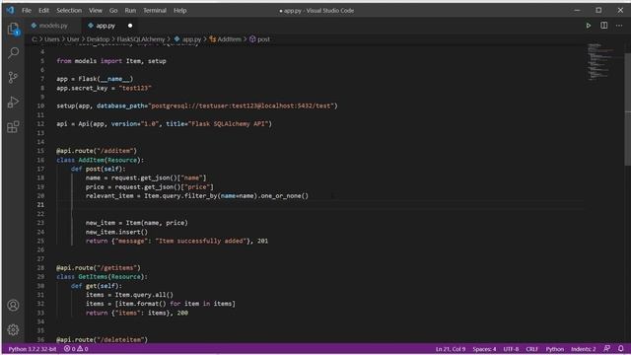The height and width of the screenshot is (355, 631).
Task: Open the Extensions view
Action: tap(13, 127)
